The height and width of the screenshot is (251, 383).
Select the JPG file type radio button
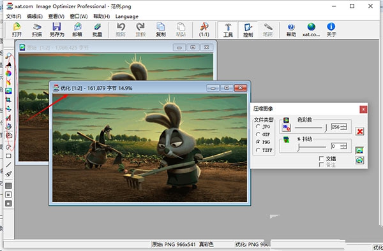[258, 127]
